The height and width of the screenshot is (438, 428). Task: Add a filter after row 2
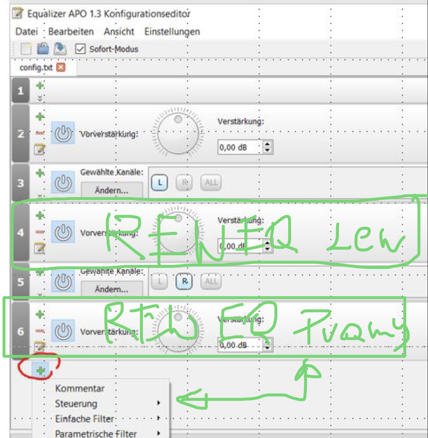[40, 117]
